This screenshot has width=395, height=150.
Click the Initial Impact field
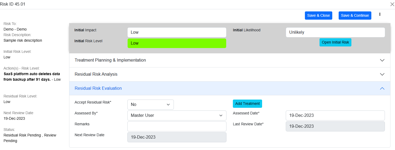pyautogui.click(x=177, y=32)
